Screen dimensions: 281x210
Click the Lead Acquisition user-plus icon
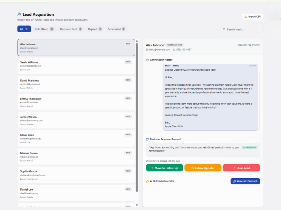click(x=19, y=14)
